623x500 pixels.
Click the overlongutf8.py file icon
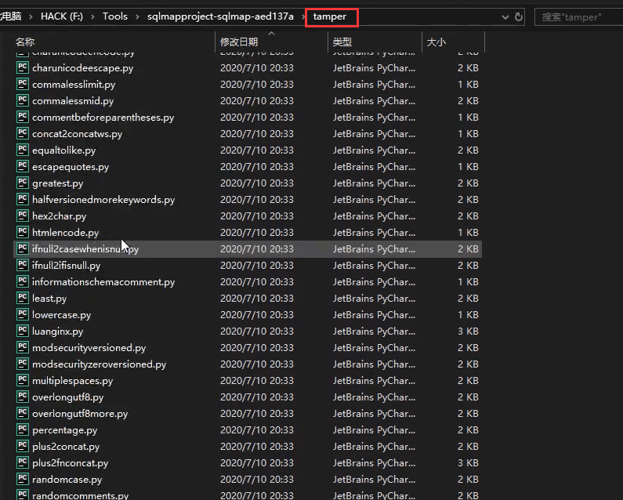pyautogui.click(x=22, y=397)
